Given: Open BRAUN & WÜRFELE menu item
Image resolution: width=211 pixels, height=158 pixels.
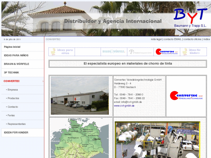Looking at the screenshot, I should point(17,64).
